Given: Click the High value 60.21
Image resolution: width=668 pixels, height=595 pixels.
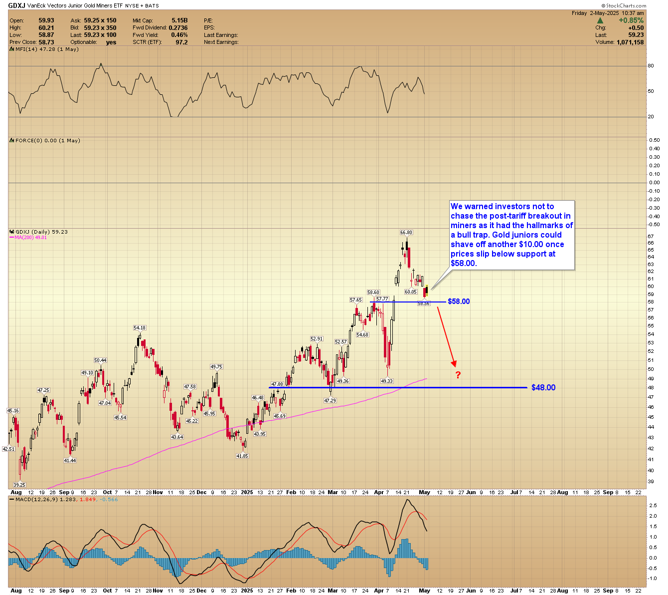Looking at the screenshot, I should (x=46, y=28).
